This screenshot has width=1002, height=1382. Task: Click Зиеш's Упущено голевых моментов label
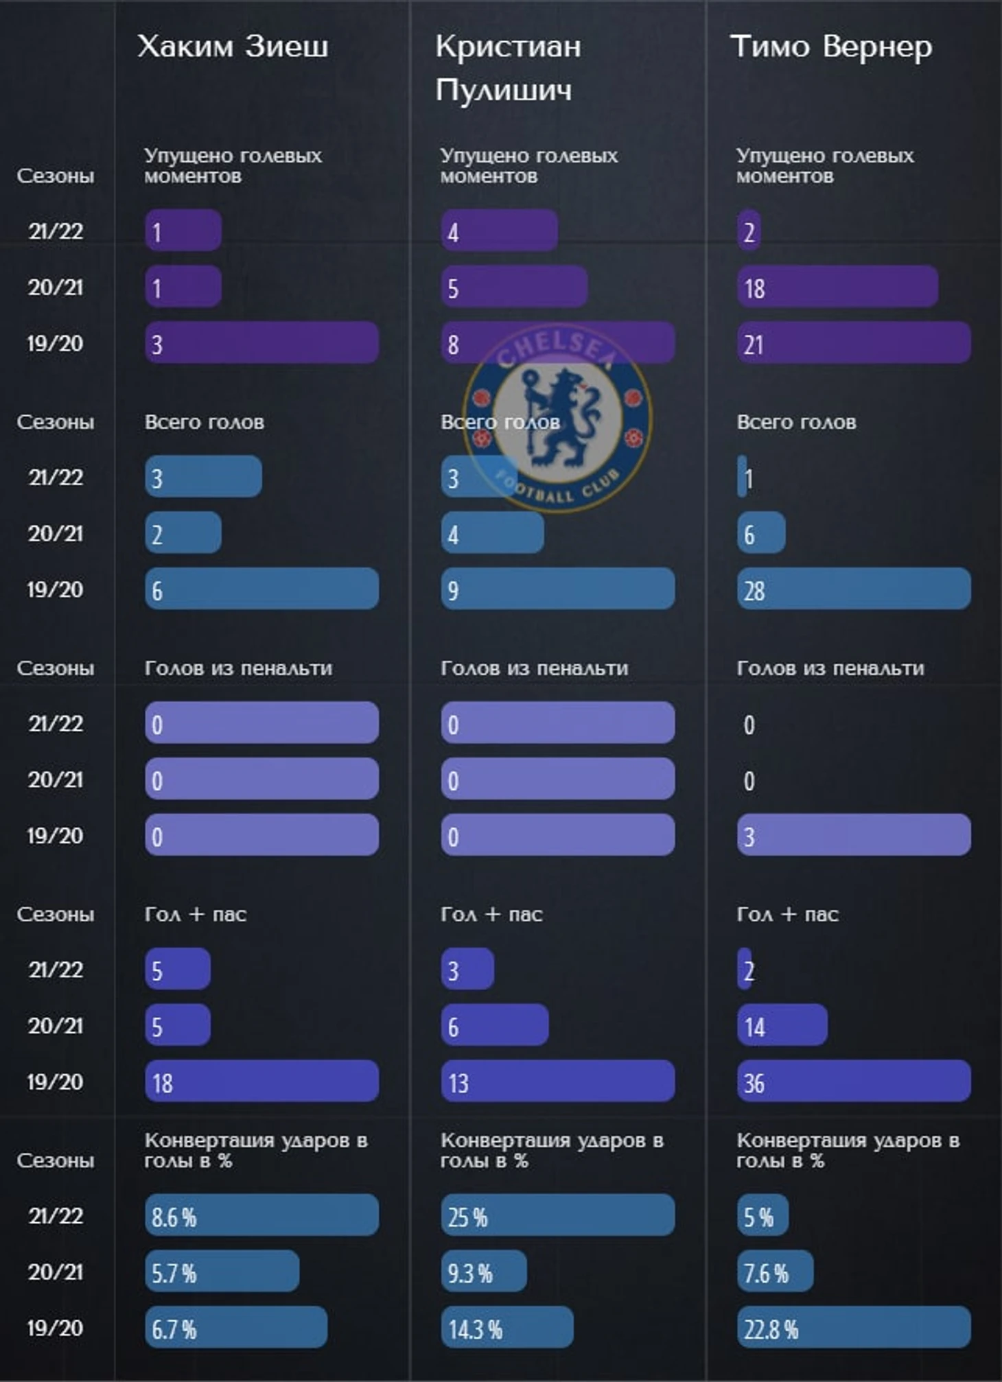tap(233, 165)
